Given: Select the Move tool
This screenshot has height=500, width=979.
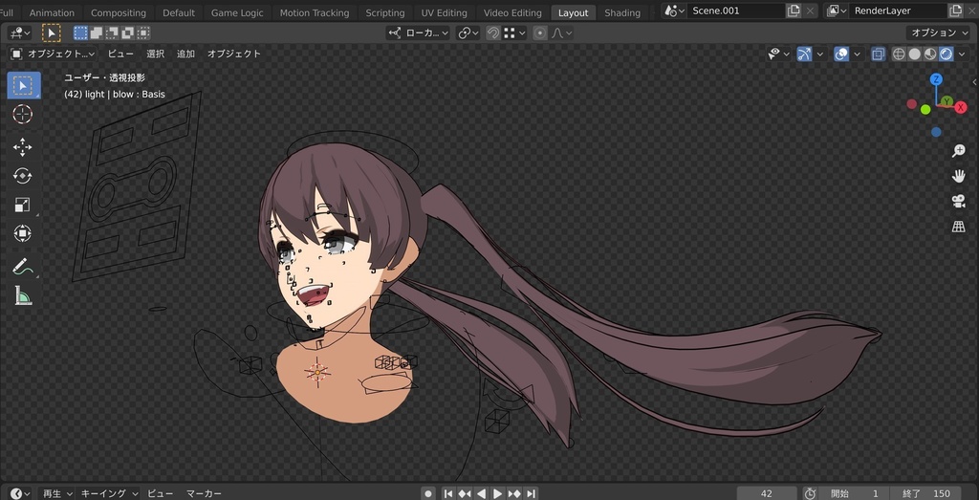Looking at the screenshot, I should click(x=23, y=147).
